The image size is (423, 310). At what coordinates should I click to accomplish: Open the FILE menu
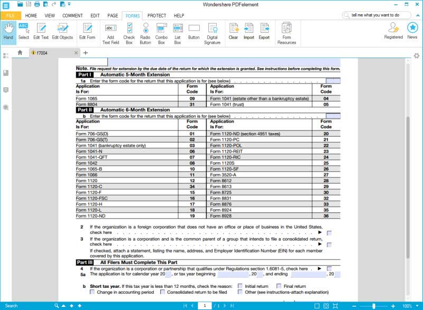(11, 16)
